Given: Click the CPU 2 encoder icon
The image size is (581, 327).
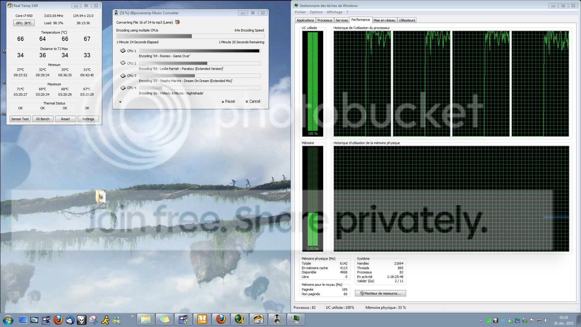Looking at the screenshot, I should [x=123, y=63].
